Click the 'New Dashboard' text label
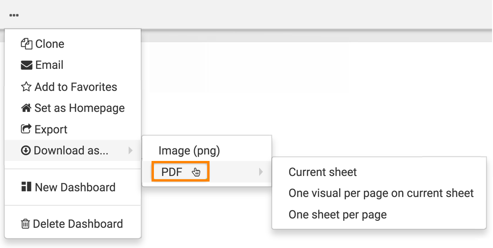The height and width of the screenshot is (248, 493). point(75,187)
